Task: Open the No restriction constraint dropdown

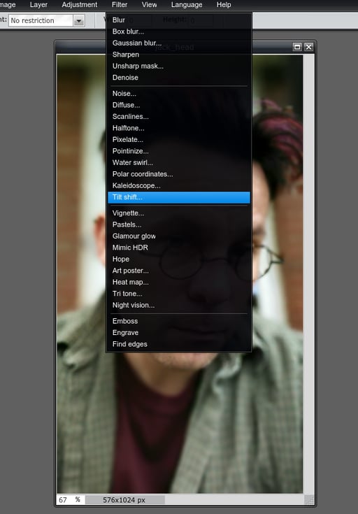Action: 47,21
